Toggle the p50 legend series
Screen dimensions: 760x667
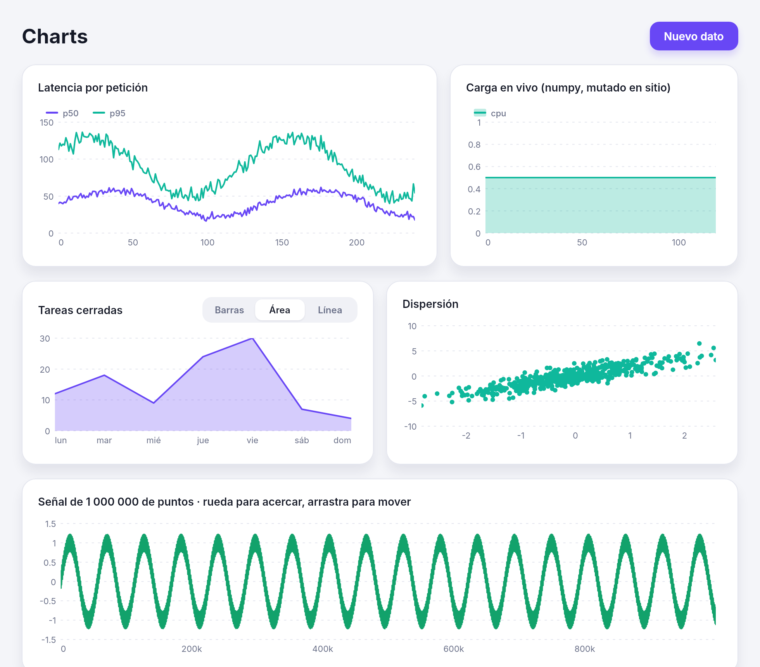click(62, 113)
